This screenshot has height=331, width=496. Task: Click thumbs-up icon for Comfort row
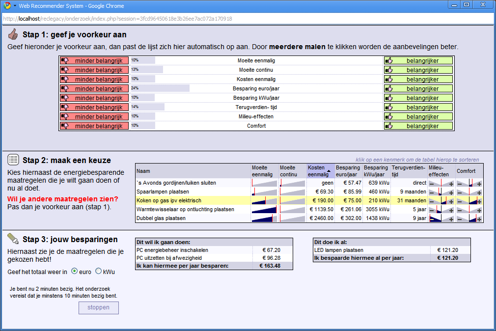[x=389, y=126]
